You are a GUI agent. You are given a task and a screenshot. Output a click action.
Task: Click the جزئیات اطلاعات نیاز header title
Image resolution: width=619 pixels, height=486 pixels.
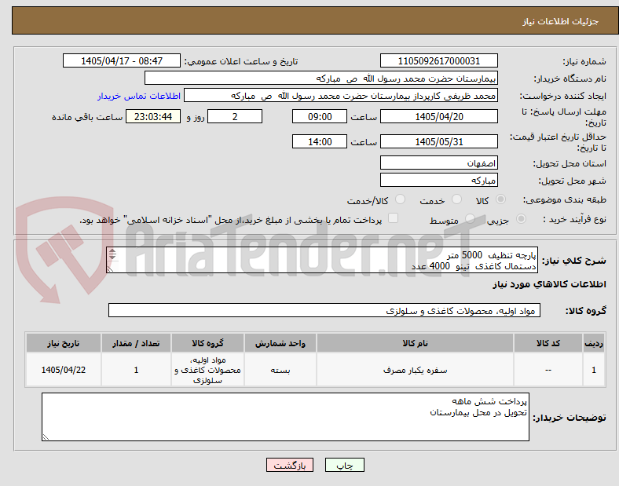(561, 21)
